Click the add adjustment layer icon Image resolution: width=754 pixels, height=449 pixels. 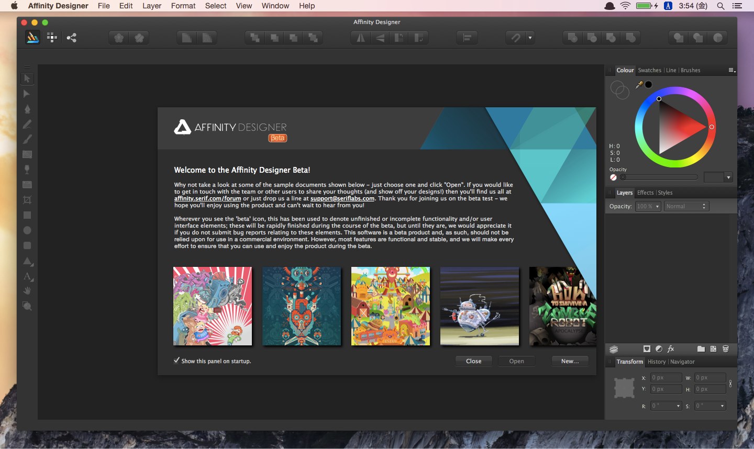click(x=659, y=349)
